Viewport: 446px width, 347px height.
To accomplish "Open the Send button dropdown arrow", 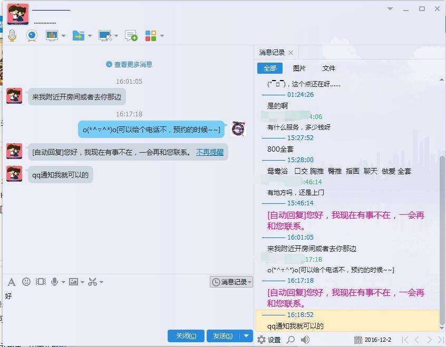I will (x=246, y=336).
